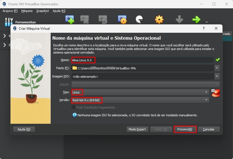233x159 pixels.
Task: Click the Restore snapshot toolbar icon
Action: tap(103, 19)
